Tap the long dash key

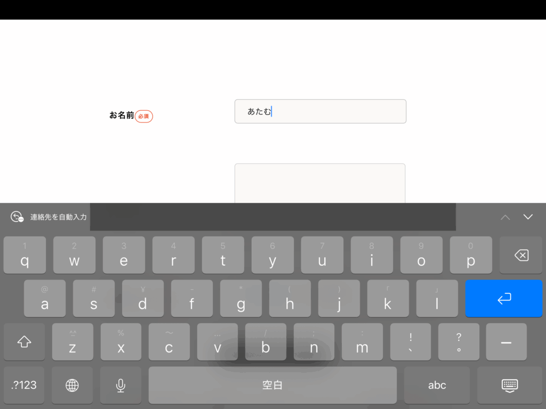(506, 342)
